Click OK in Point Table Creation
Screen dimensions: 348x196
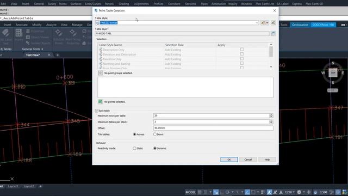(x=229, y=160)
